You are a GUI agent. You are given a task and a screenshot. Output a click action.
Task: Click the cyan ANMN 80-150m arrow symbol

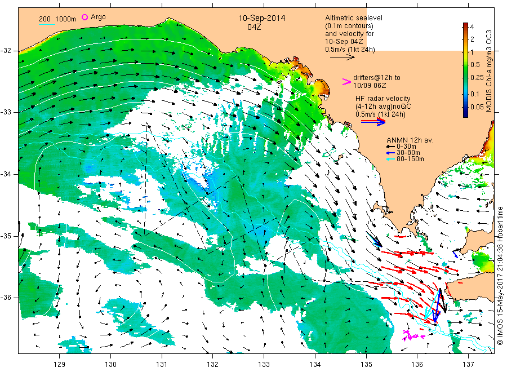(390, 159)
